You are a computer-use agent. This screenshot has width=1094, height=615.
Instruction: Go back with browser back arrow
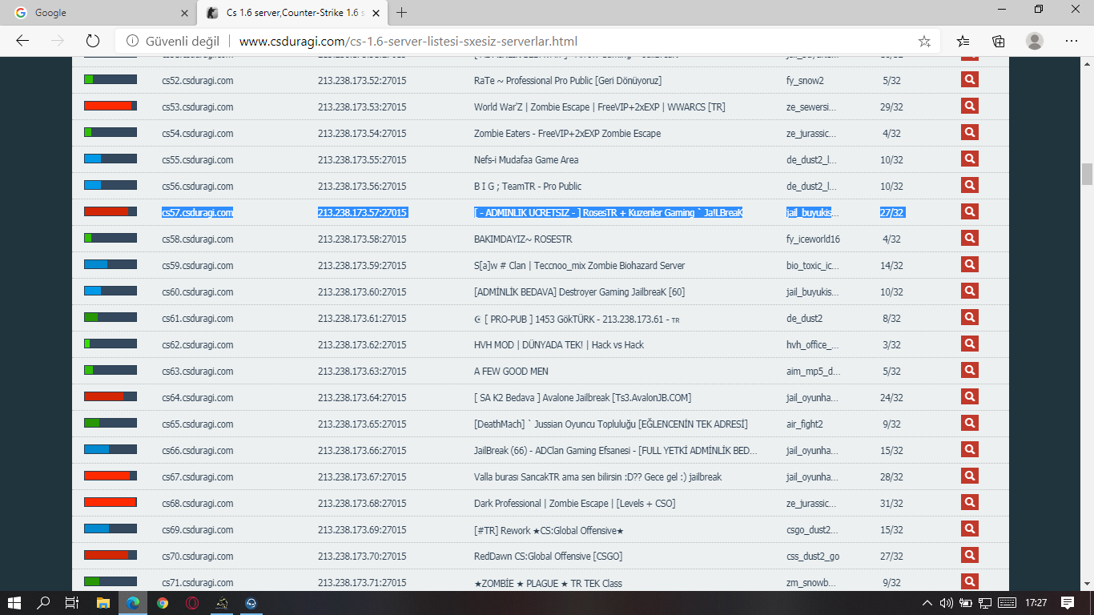click(x=22, y=41)
